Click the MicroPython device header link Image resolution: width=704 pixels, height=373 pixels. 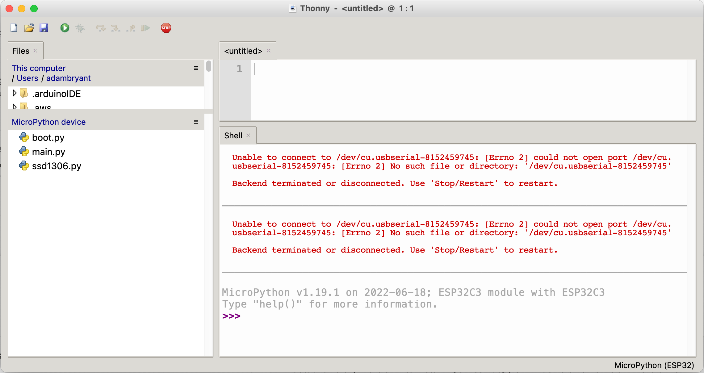(48, 122)
